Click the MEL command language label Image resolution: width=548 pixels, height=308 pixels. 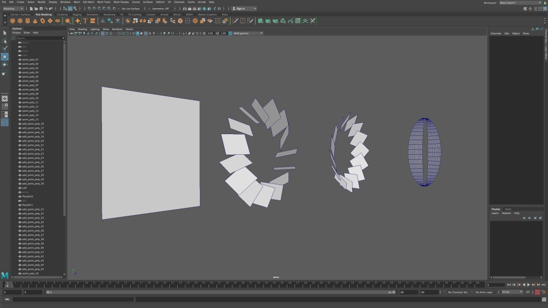click(x=7, y=299)
